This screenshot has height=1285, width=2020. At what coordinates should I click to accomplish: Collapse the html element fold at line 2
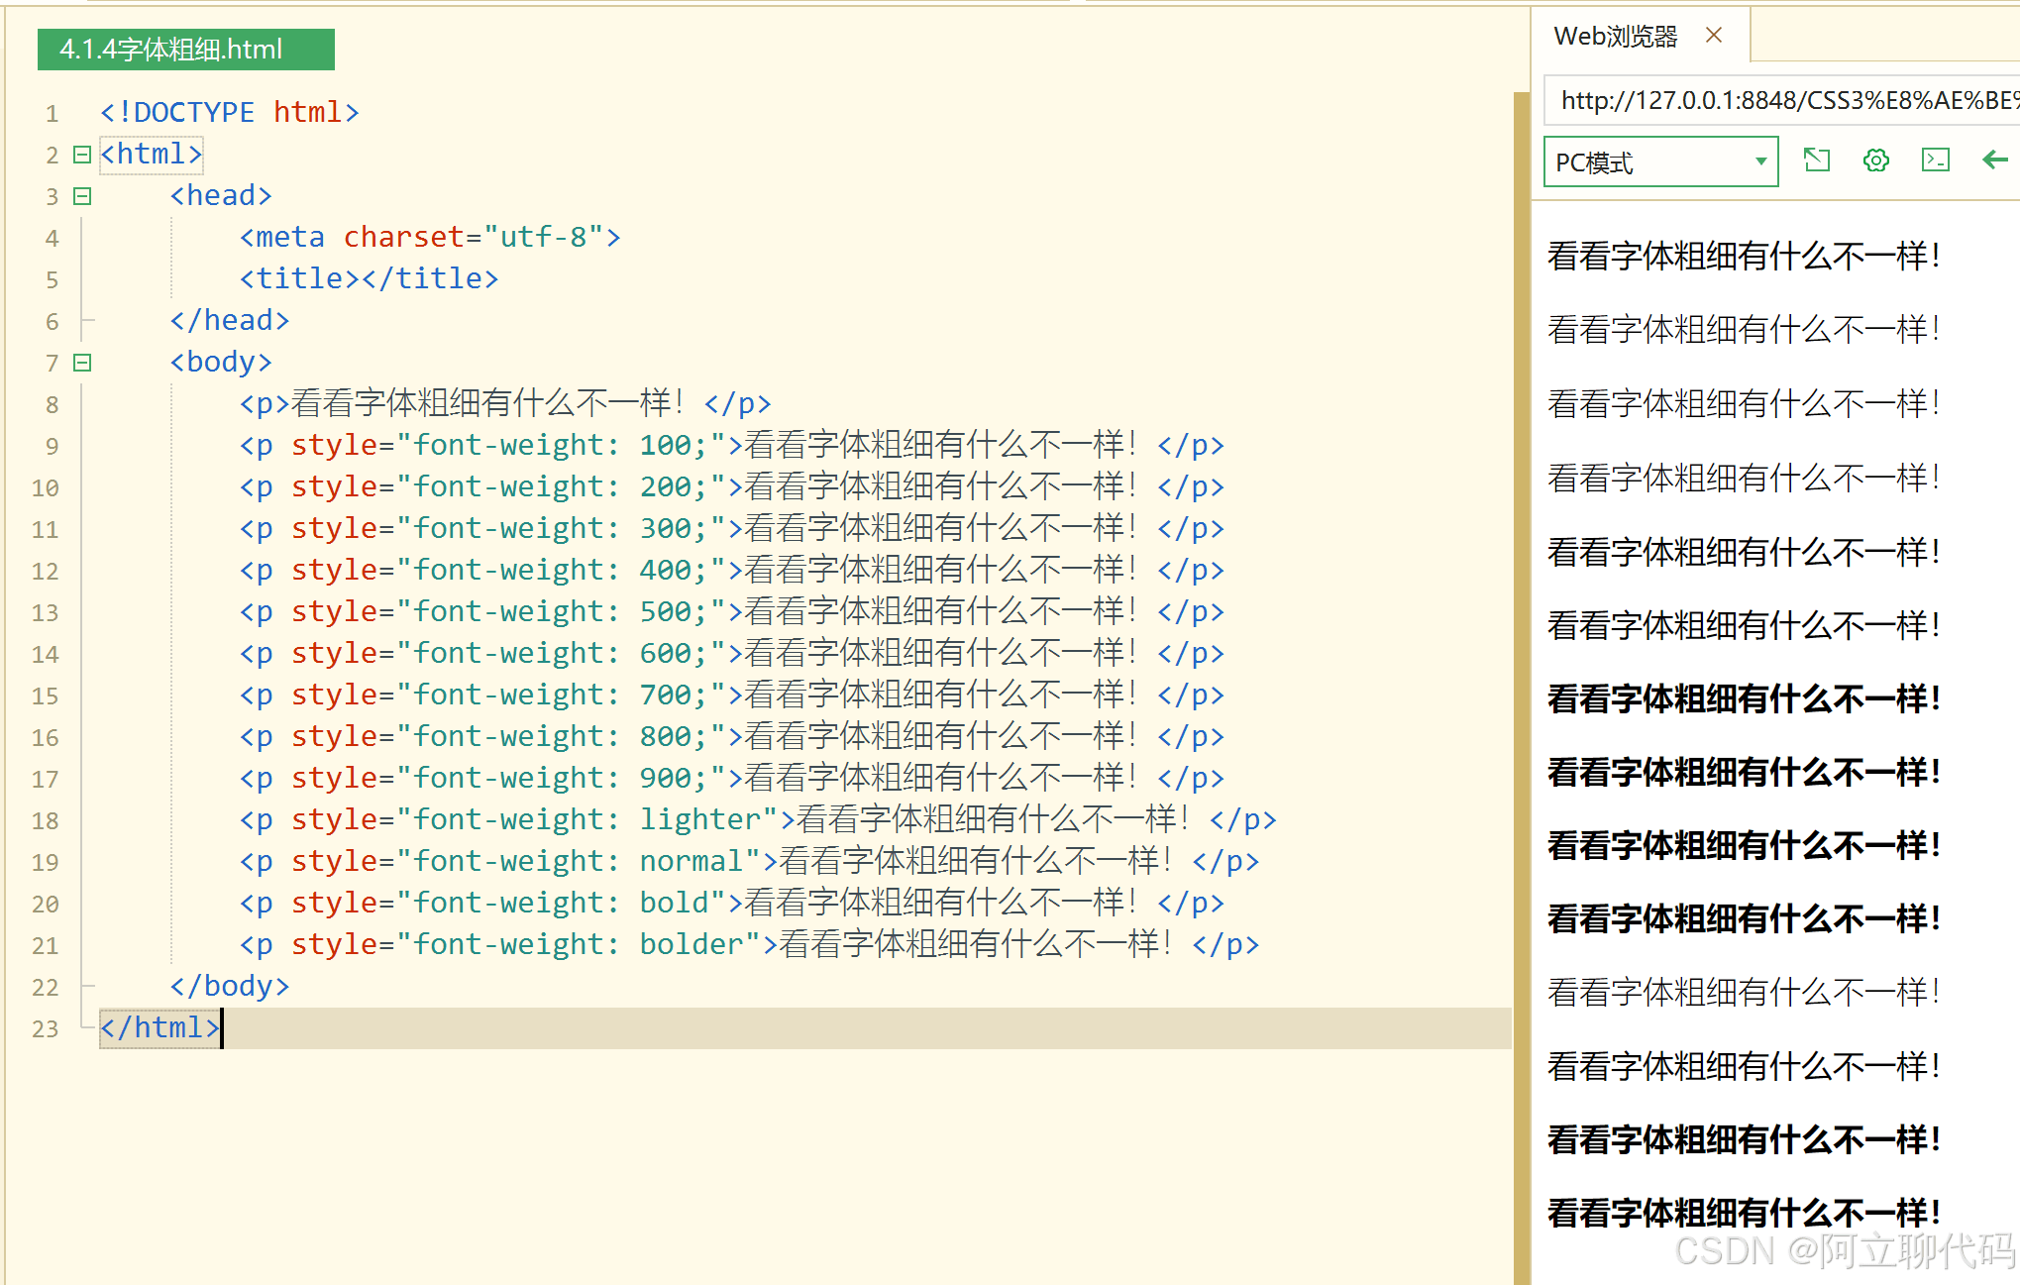tap(81, 154)
